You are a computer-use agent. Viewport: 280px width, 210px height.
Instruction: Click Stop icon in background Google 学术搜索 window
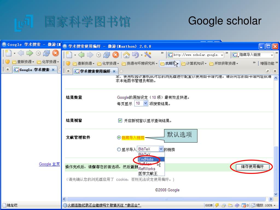point(56,53)
